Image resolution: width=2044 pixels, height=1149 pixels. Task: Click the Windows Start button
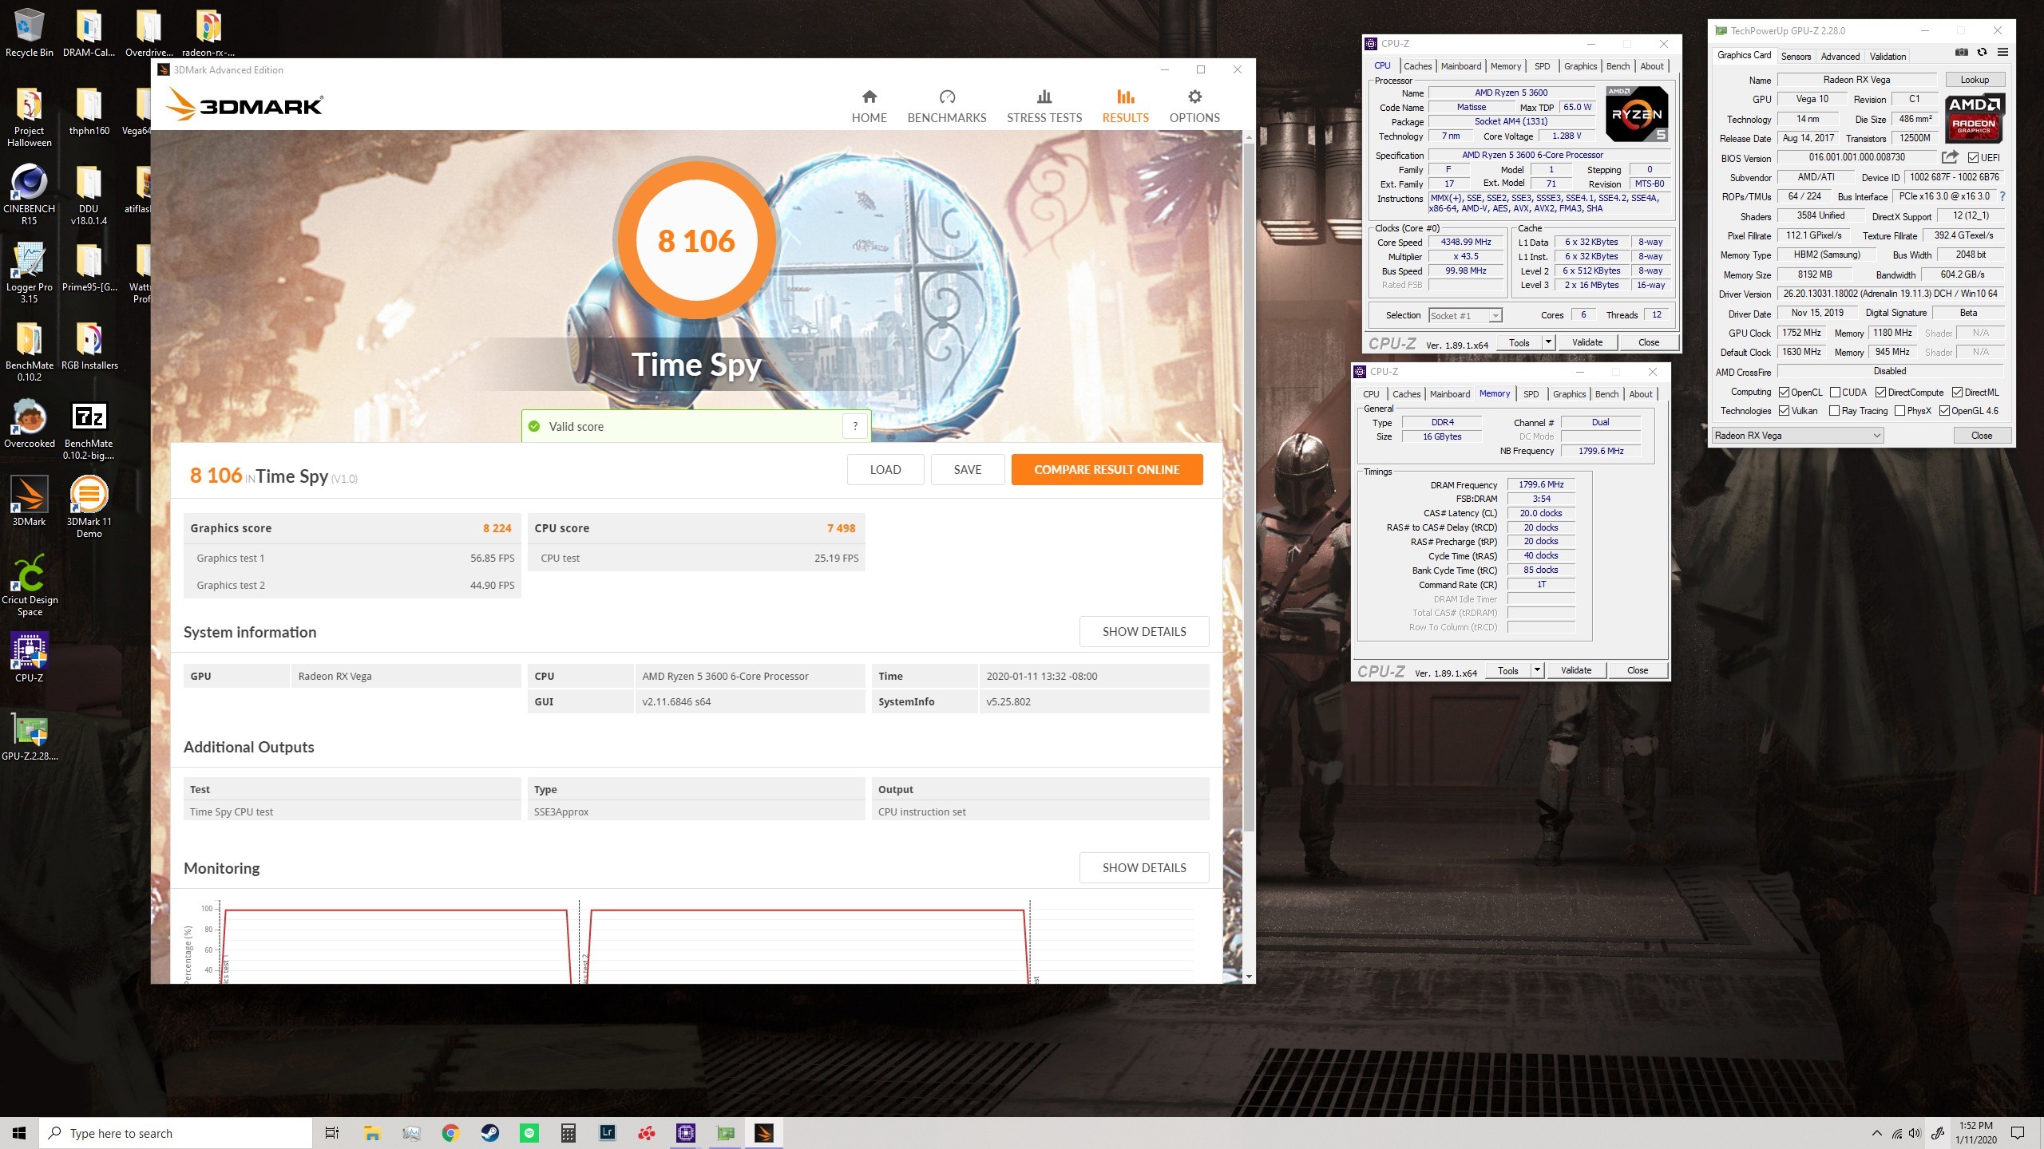(x=19, y=1133)
